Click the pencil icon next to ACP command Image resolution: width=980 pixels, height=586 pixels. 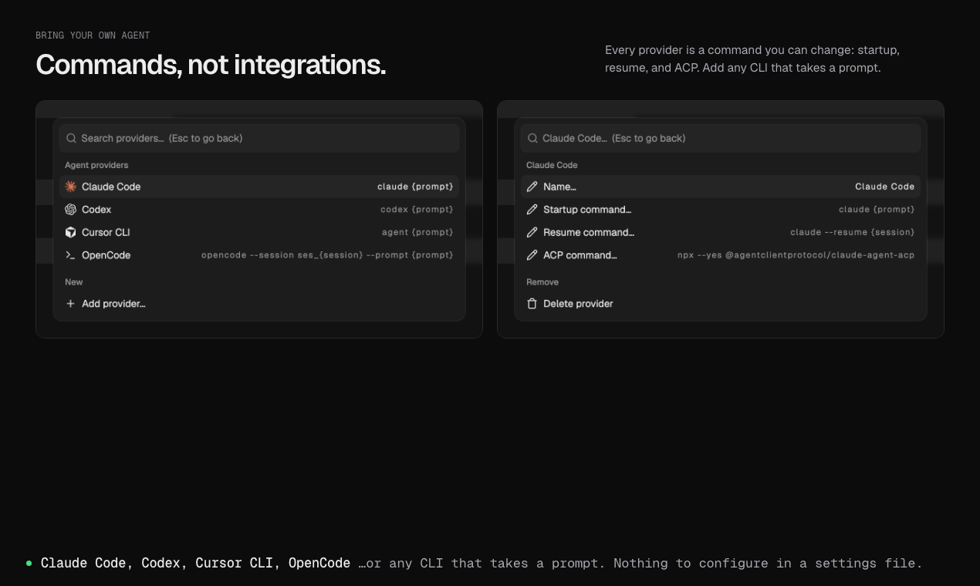tap(532, 255)
